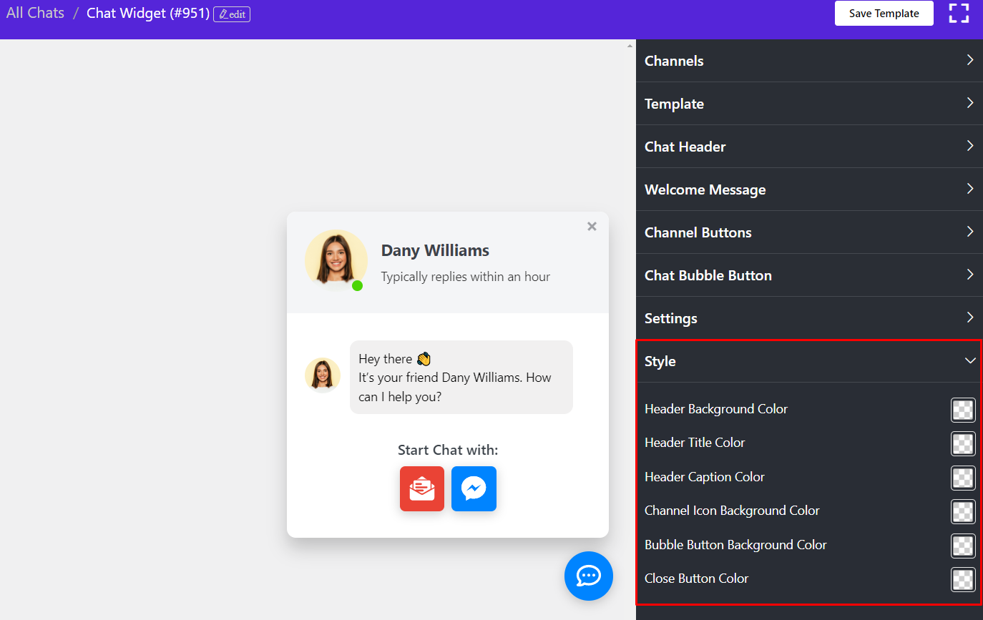Viewport: 983px width, 620px height.
Task: Click small avatar beside welcome message
Action: [x=323, y=375]
